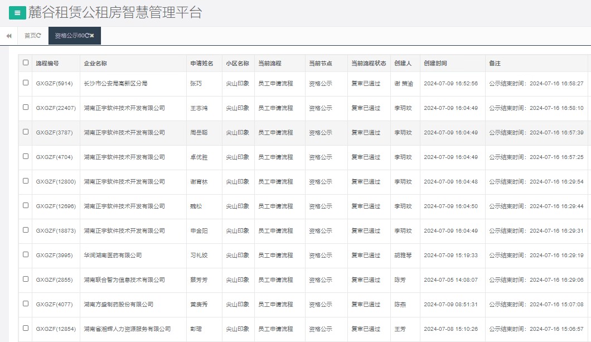Click the 备注 column header
The height and width of the screenshot is (342, 591).
(x=495, y=63)
